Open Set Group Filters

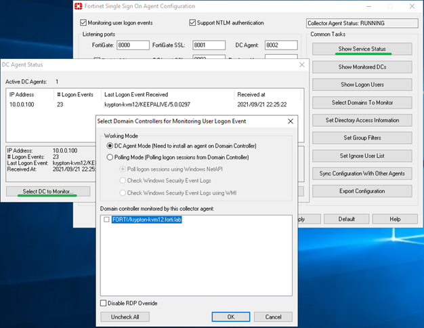point(361,138)
